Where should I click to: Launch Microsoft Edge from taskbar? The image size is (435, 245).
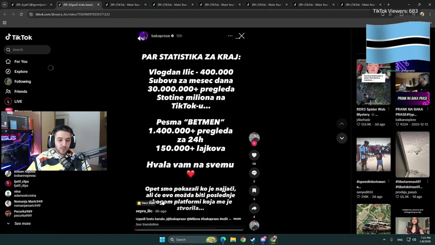click(223, 240)
